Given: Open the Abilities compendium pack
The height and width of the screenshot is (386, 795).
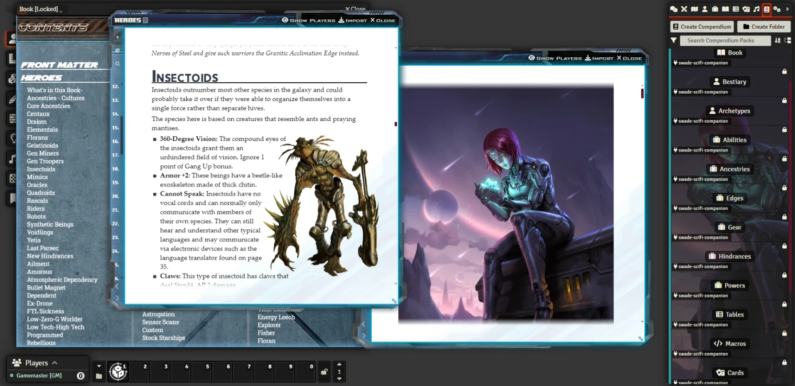Looking at the screenshot, I should pyautogui.click(x=730, y=140).
